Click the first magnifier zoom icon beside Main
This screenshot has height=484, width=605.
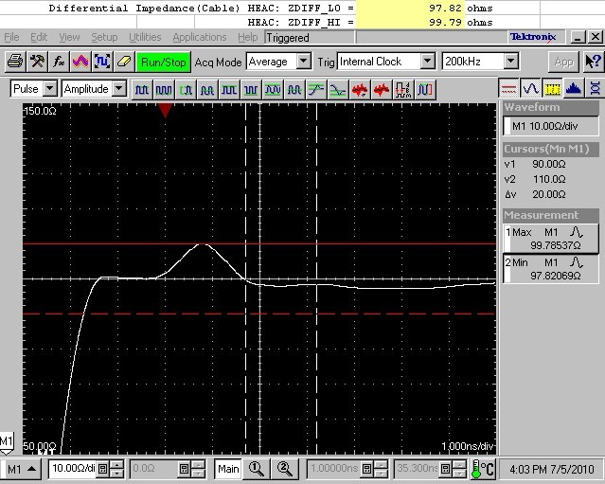click(257, 468)
